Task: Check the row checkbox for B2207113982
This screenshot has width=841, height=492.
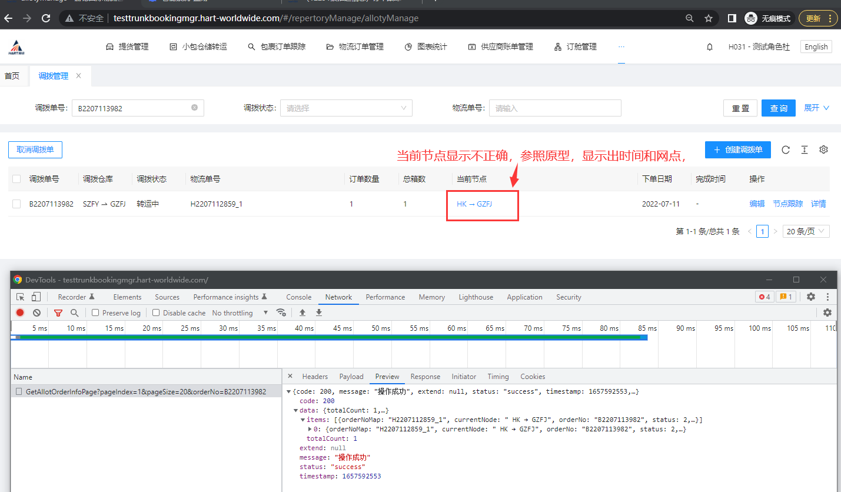Action: point(16,204)
